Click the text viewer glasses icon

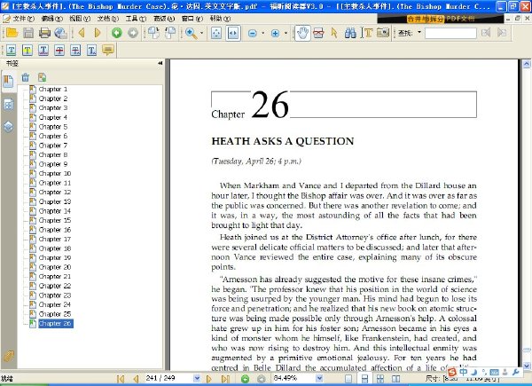tap(318, 33)
